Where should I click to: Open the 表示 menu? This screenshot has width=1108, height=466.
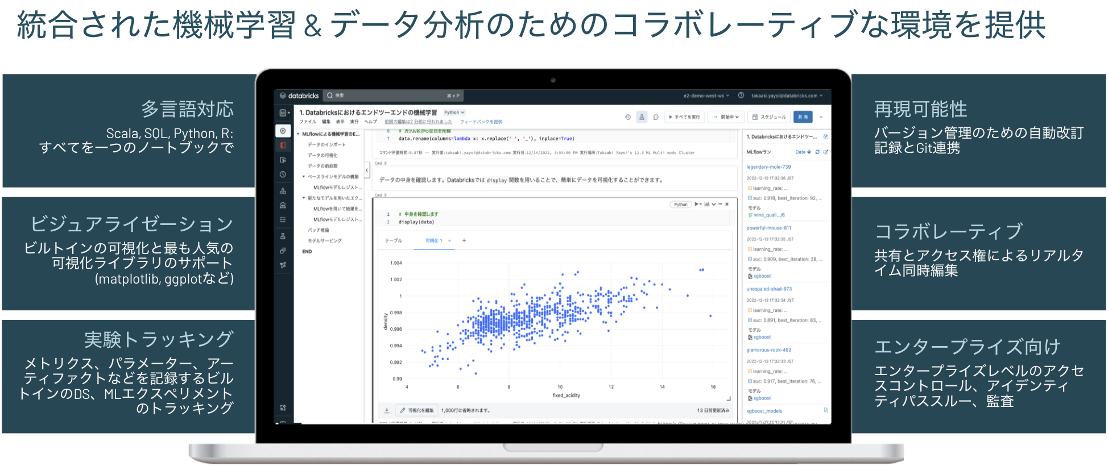[340, 122]
